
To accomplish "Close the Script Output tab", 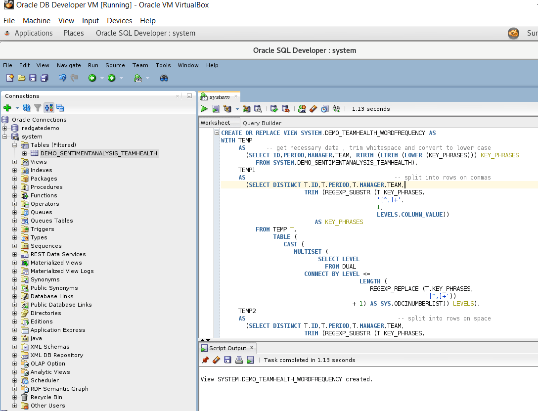I will click(252, 348).
